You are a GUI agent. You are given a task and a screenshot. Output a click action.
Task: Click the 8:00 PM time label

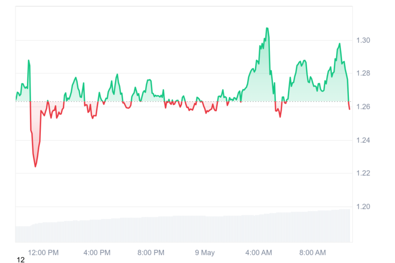(151, 252)
